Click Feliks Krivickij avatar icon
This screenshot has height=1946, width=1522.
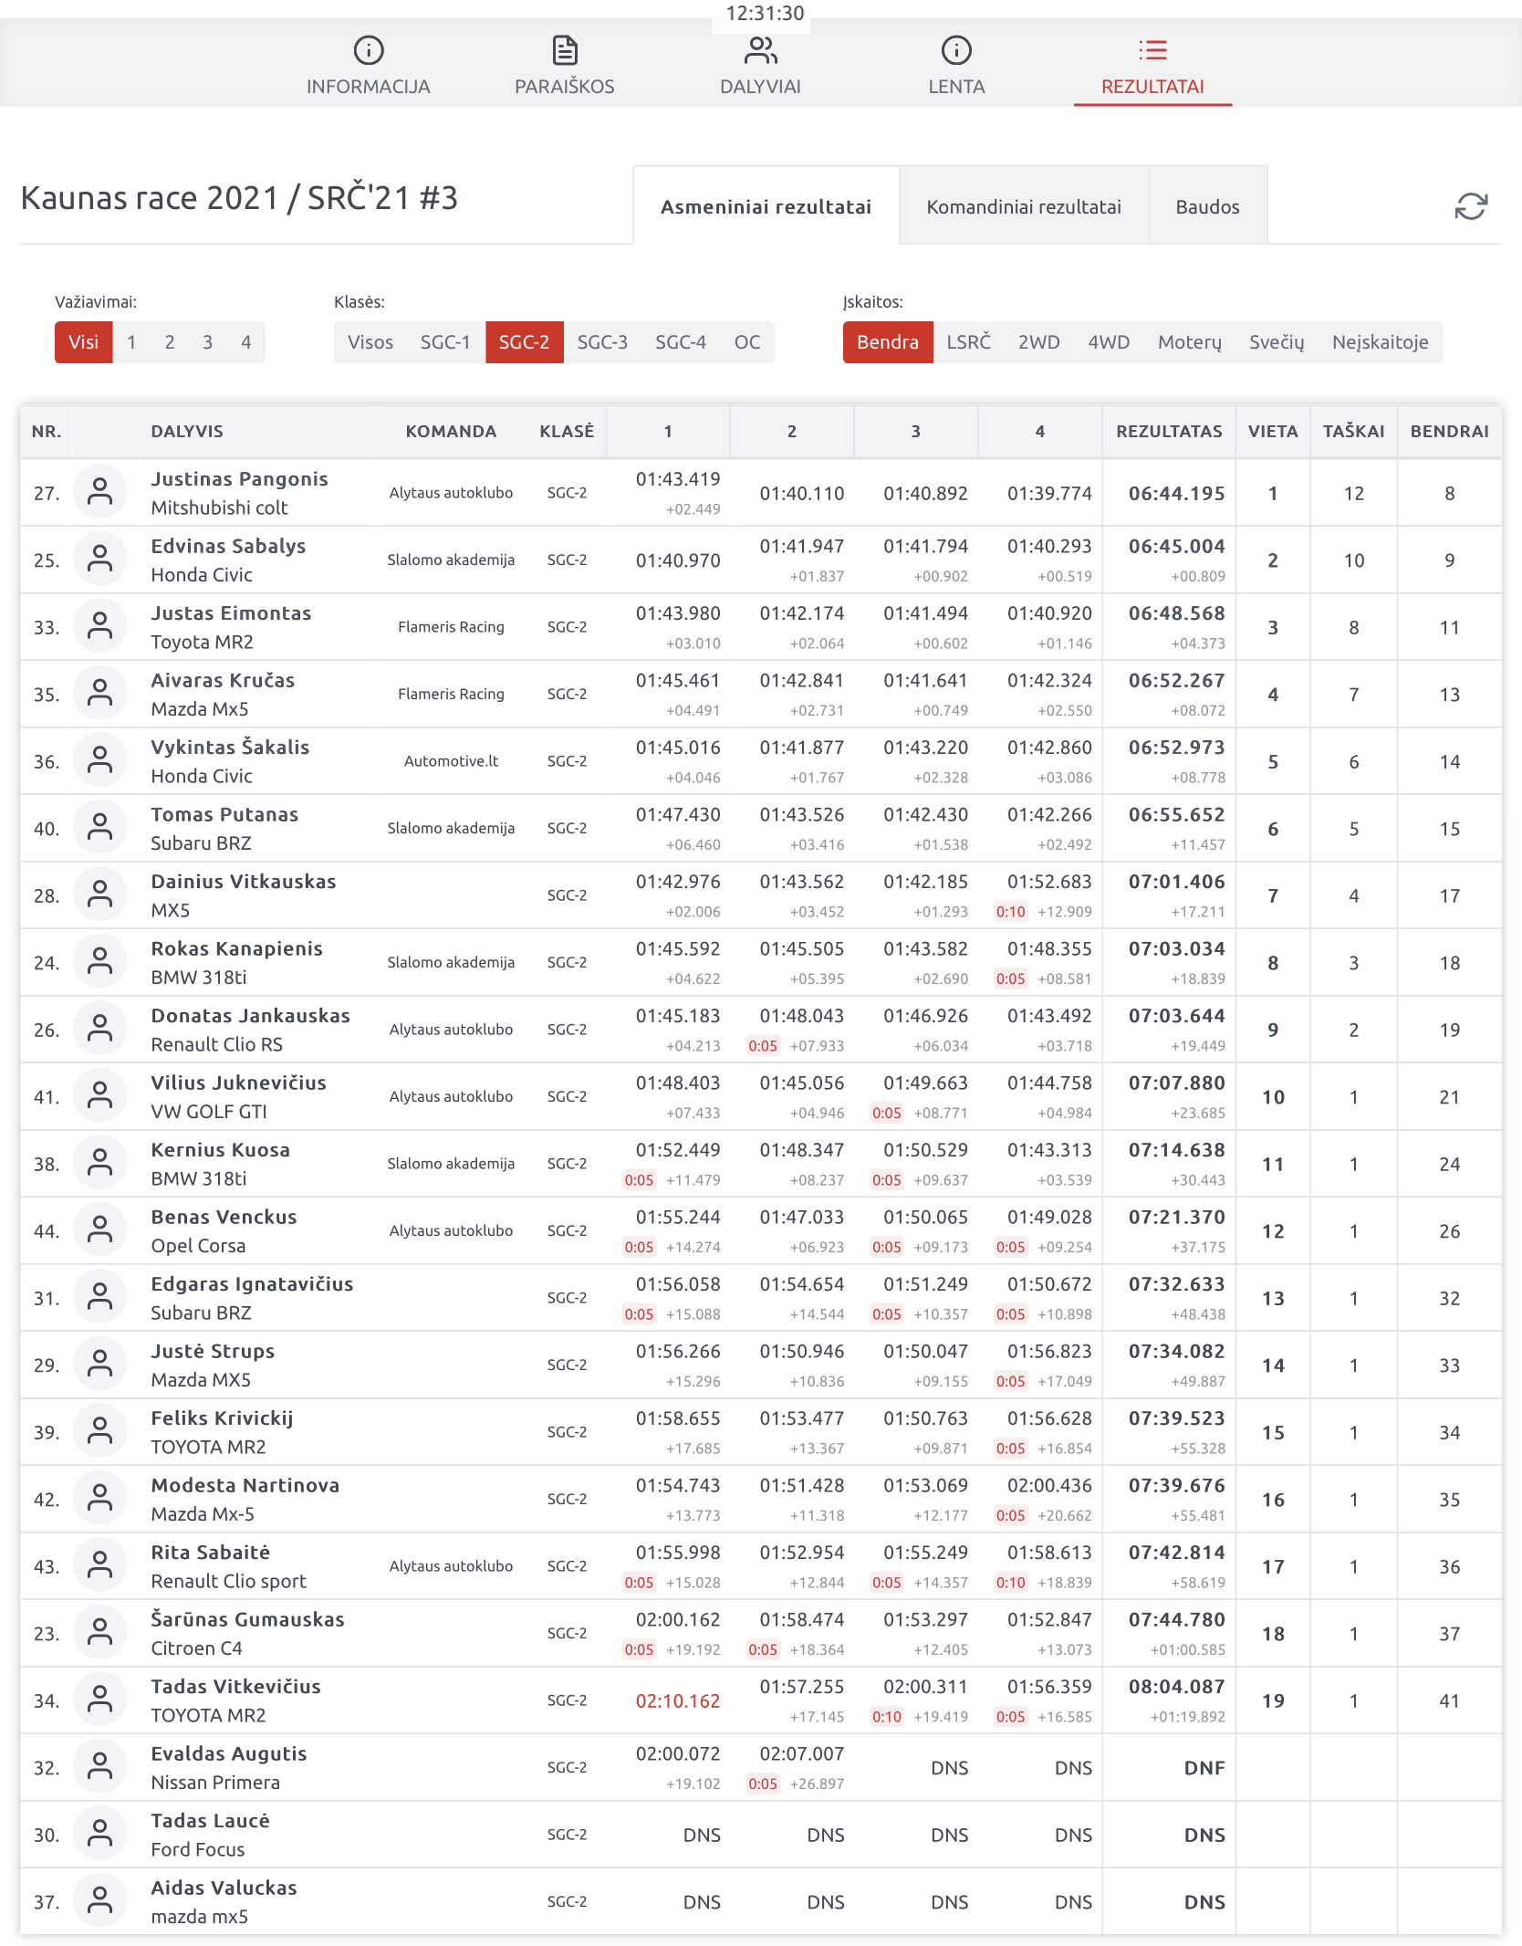click(x=99, y=1431)
